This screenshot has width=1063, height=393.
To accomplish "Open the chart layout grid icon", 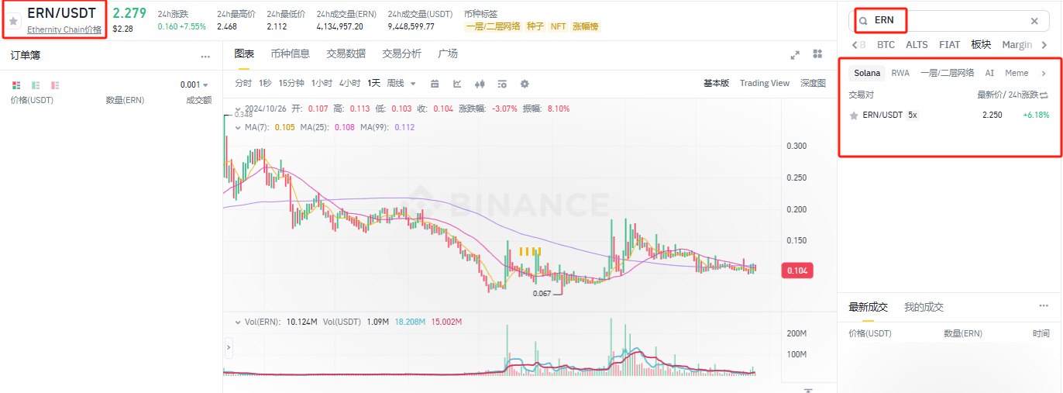I will [x=817, y=53].
